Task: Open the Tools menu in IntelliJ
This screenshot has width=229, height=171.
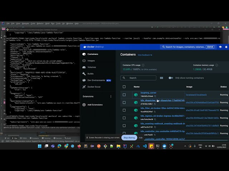Action: point(58,24)
